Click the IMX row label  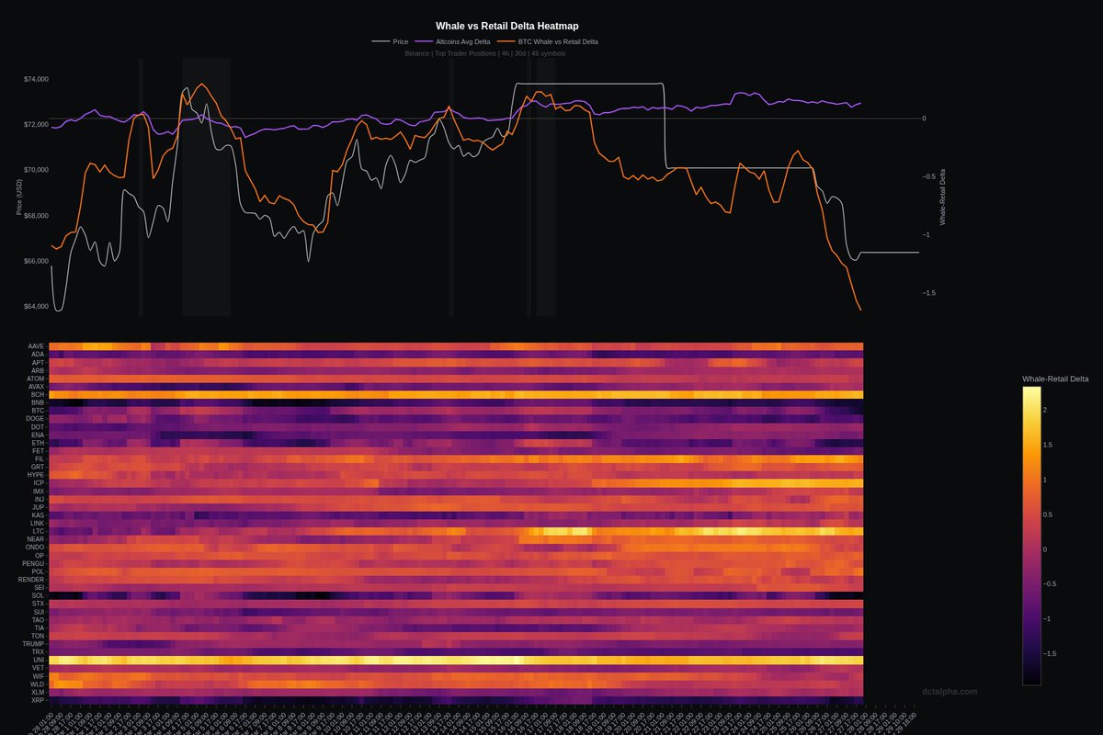(39, 492)
